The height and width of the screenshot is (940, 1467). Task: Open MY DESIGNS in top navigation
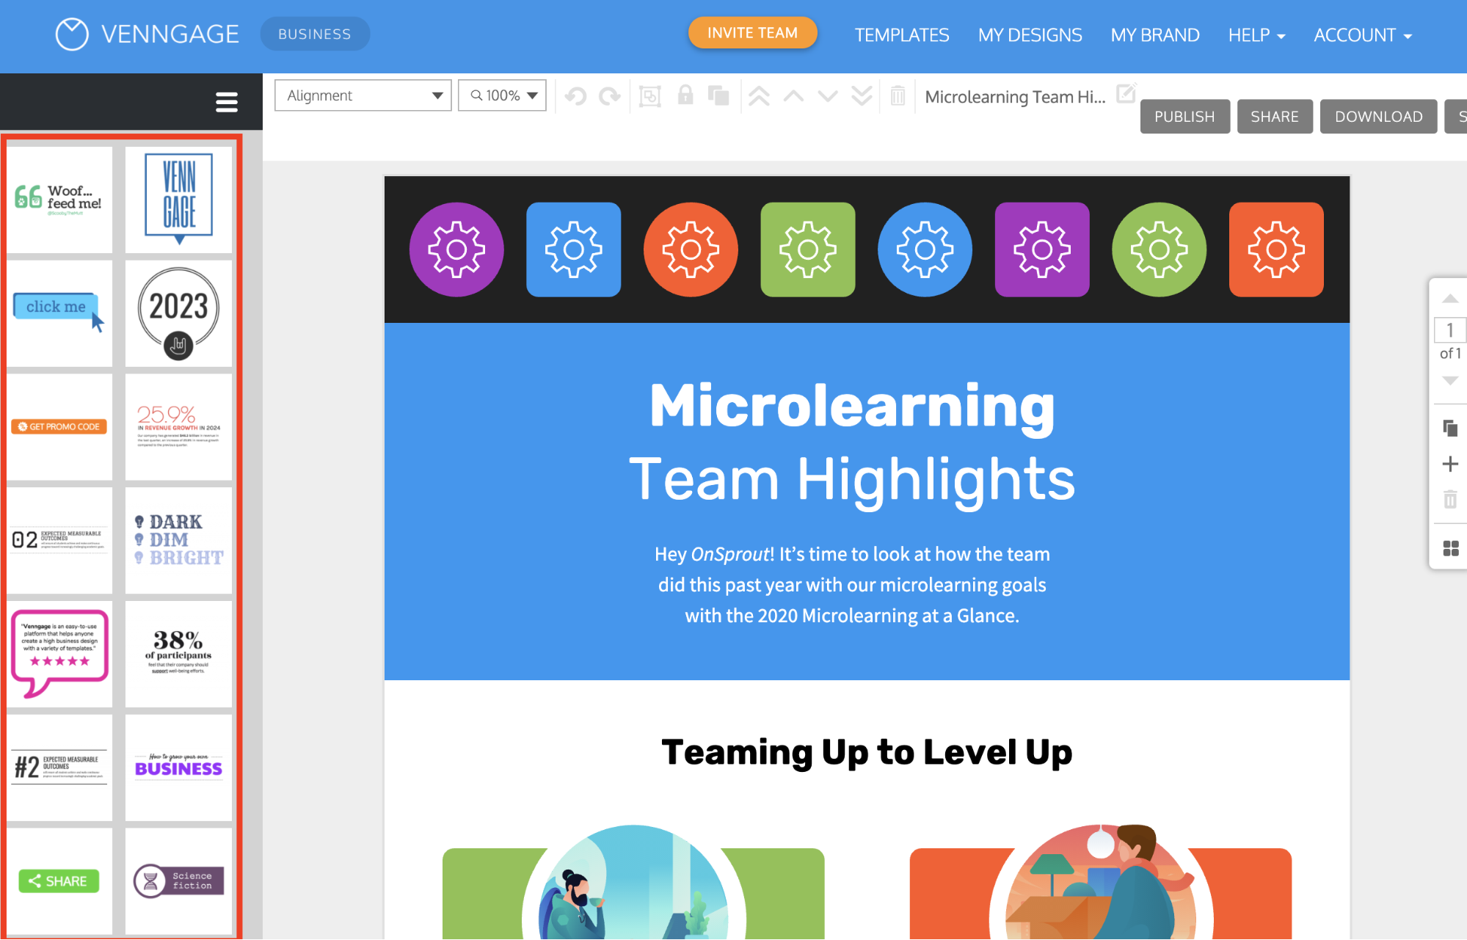pos(1030,35)
